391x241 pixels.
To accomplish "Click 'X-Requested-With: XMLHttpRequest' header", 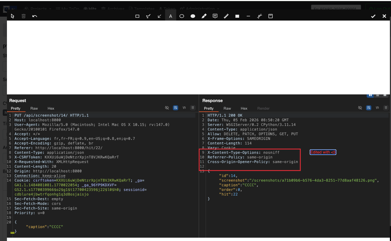I will pyautogui.click(x=52, y=162).
